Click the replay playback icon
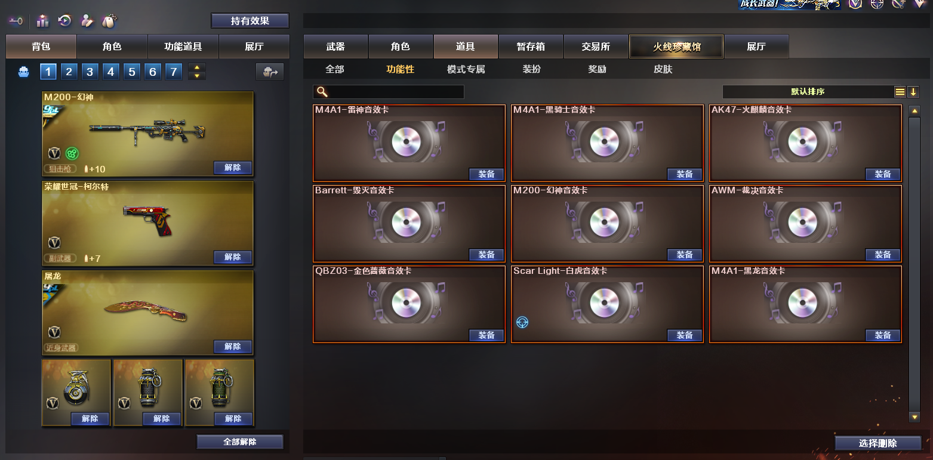 [x=64, y=21]
